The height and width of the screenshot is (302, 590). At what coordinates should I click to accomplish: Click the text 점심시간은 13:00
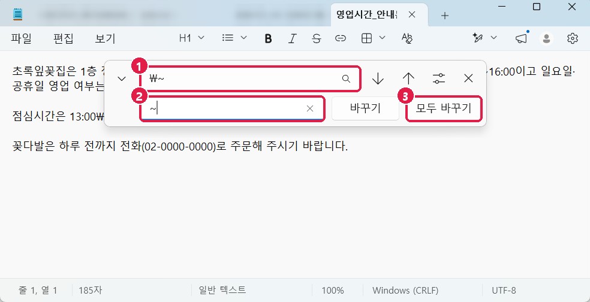(x=53, y=117)
